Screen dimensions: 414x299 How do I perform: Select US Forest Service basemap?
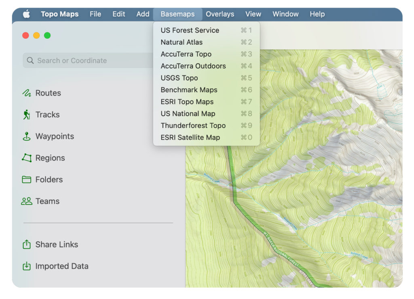point(207,30)
